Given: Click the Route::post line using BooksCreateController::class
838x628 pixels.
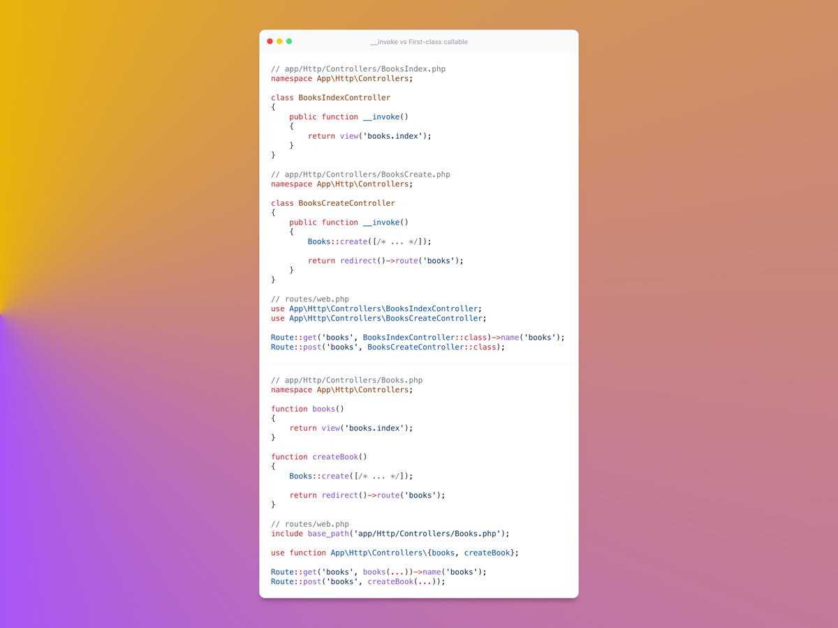Looking at the screenshot, I should tap(388, 347).
